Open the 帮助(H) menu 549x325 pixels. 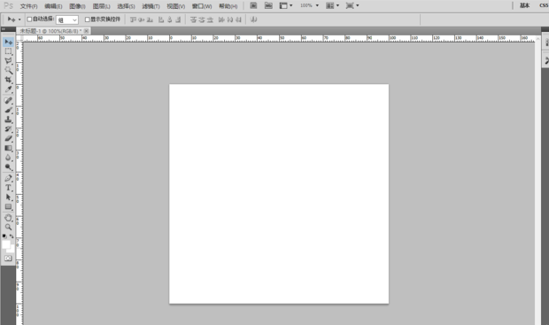click(x=228, y=6)
